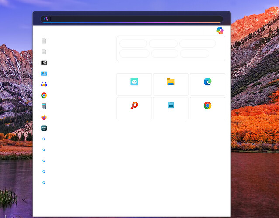Open the Notepad tile

pos(171,108)
